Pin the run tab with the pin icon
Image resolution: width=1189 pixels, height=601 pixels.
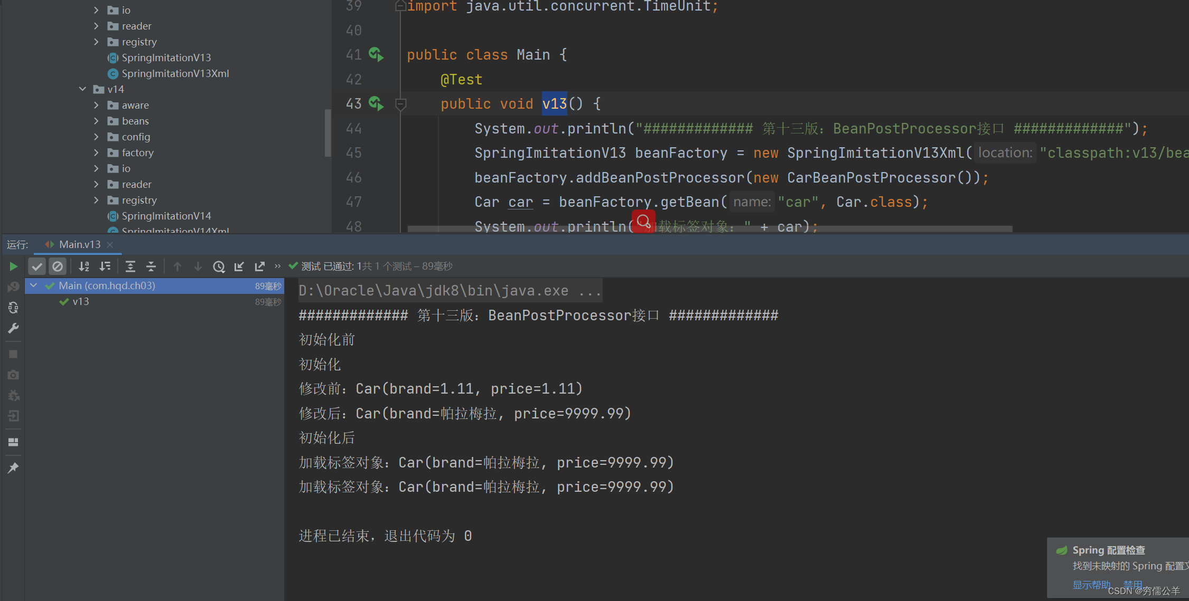(x=13, y=468)
